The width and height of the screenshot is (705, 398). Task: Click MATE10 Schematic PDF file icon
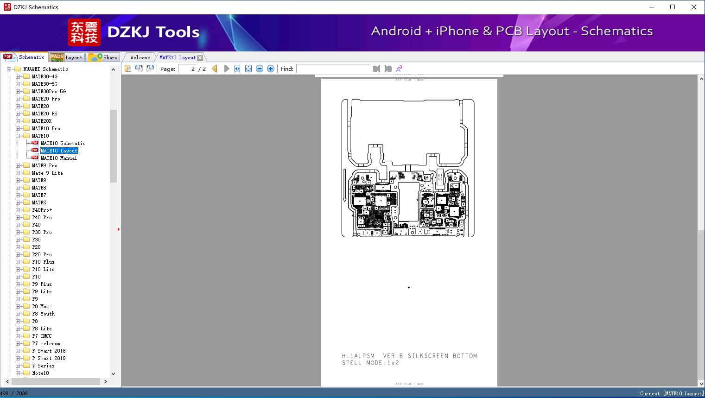pos(35,143)
